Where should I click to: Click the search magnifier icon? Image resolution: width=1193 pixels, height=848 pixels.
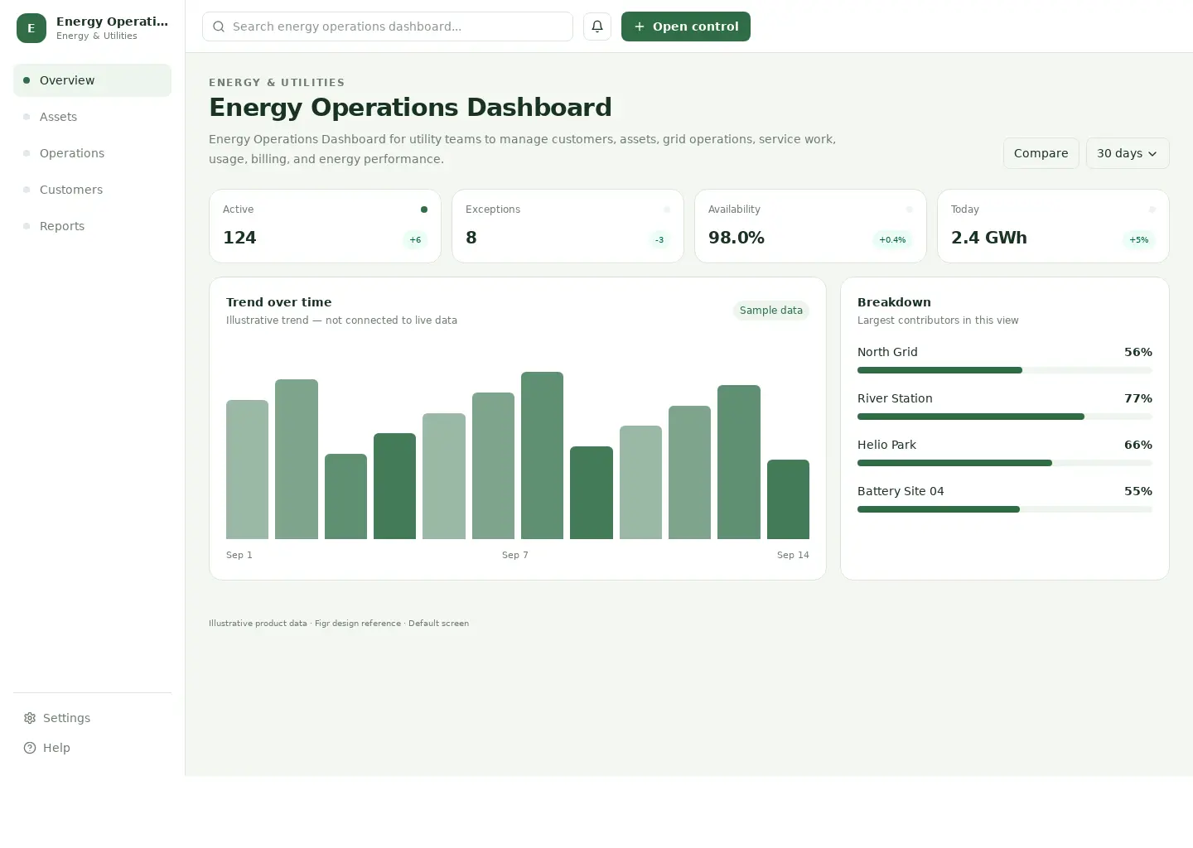point(219,26)
